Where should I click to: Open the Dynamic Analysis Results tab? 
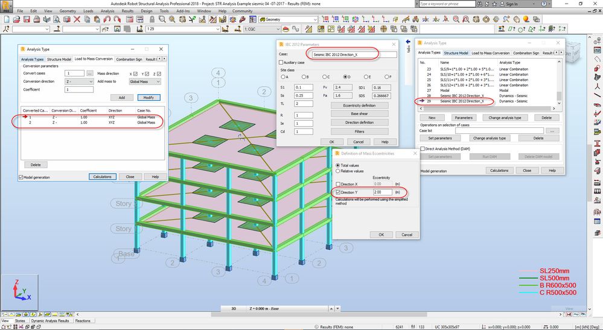pyautogui.click(x=50, y=321)
